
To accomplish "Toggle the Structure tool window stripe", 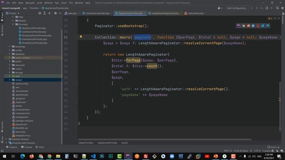I will (2, 30).
